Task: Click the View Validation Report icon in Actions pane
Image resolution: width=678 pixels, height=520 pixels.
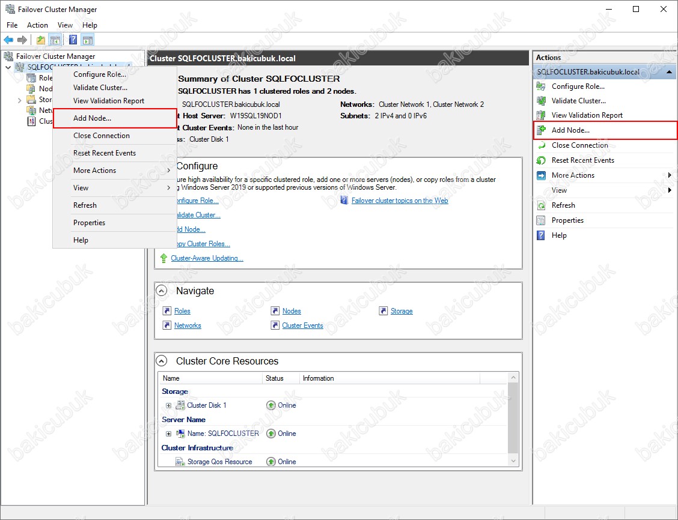Action: point(541,115)
